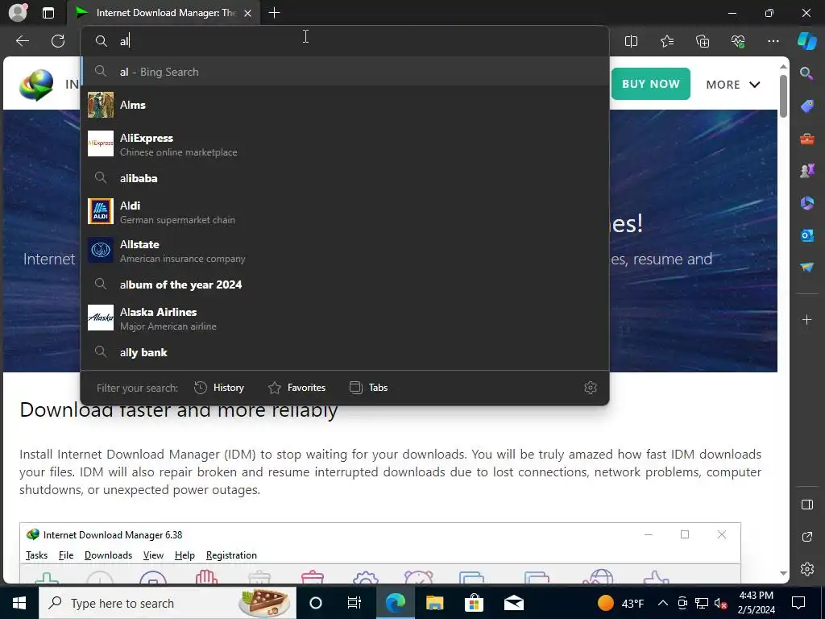The width and height of the screenshot is (825, 619).
Task: Open sidebar Drop paper plane icon
Action: click(x=806, y=268)
